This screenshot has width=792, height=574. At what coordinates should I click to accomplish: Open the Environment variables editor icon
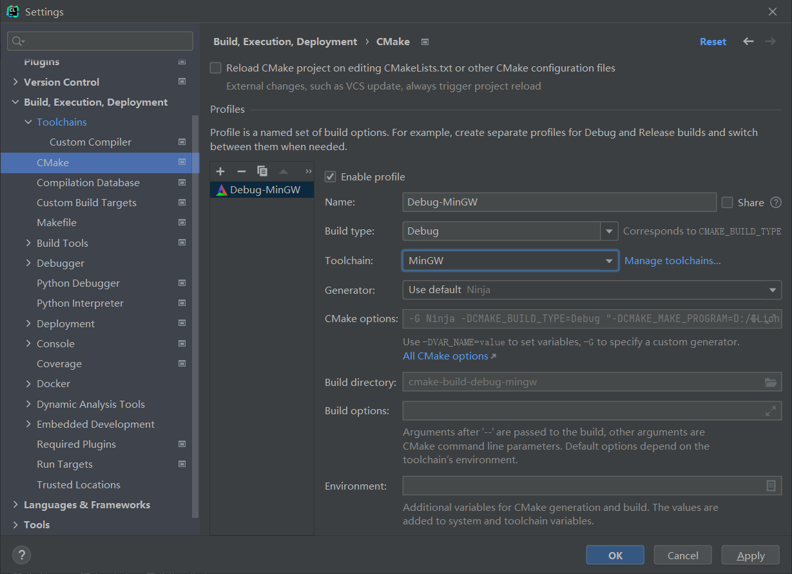pos(771,486)
